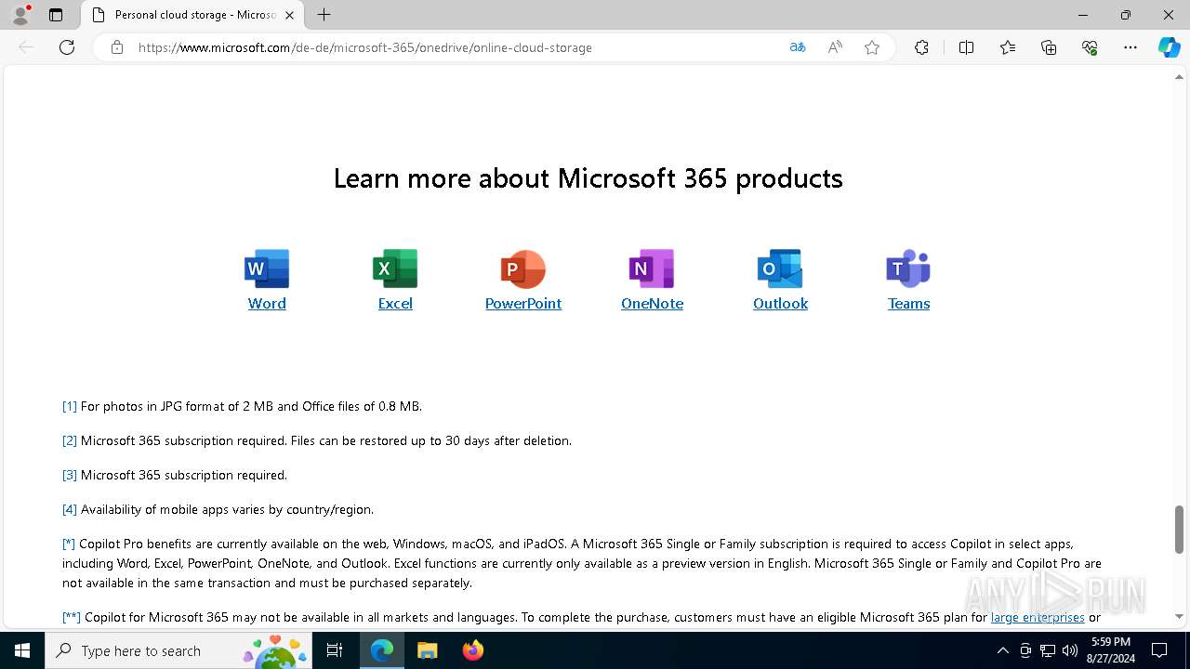
Task: Show translate options icon
Action: (x=798, y=47)
